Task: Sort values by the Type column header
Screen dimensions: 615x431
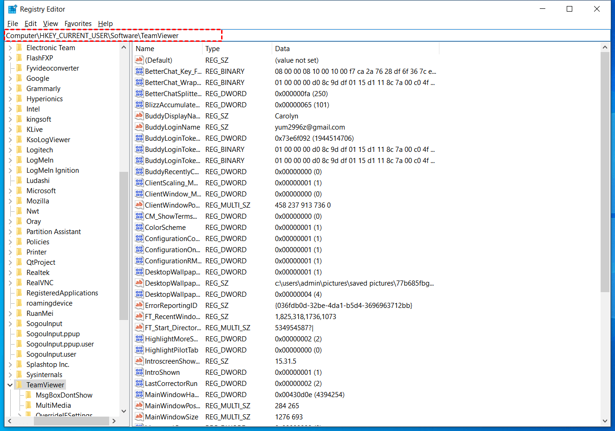Action: [236, 49]
